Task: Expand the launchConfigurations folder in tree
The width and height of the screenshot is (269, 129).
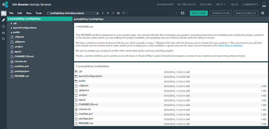Action: [x=11, y=28]
